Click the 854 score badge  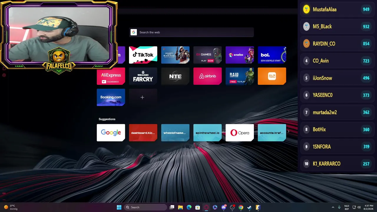[366, 44]
